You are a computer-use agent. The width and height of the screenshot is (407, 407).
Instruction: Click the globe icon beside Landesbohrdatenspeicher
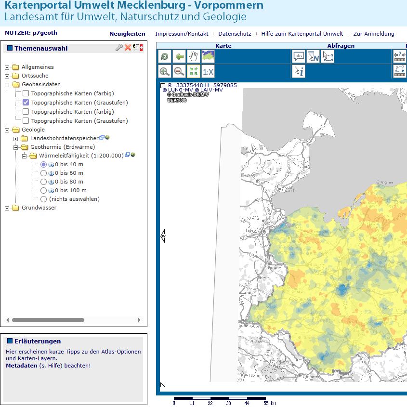click(107, 137)
